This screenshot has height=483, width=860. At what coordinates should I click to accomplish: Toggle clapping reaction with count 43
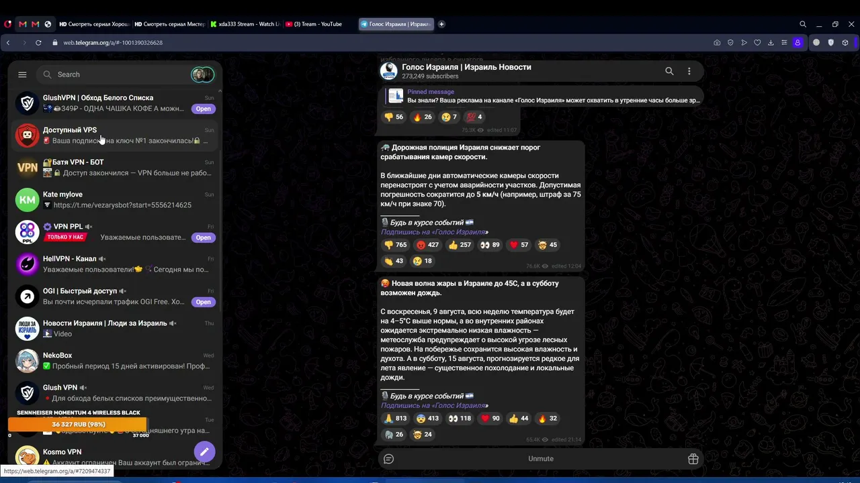pos(394,261)
